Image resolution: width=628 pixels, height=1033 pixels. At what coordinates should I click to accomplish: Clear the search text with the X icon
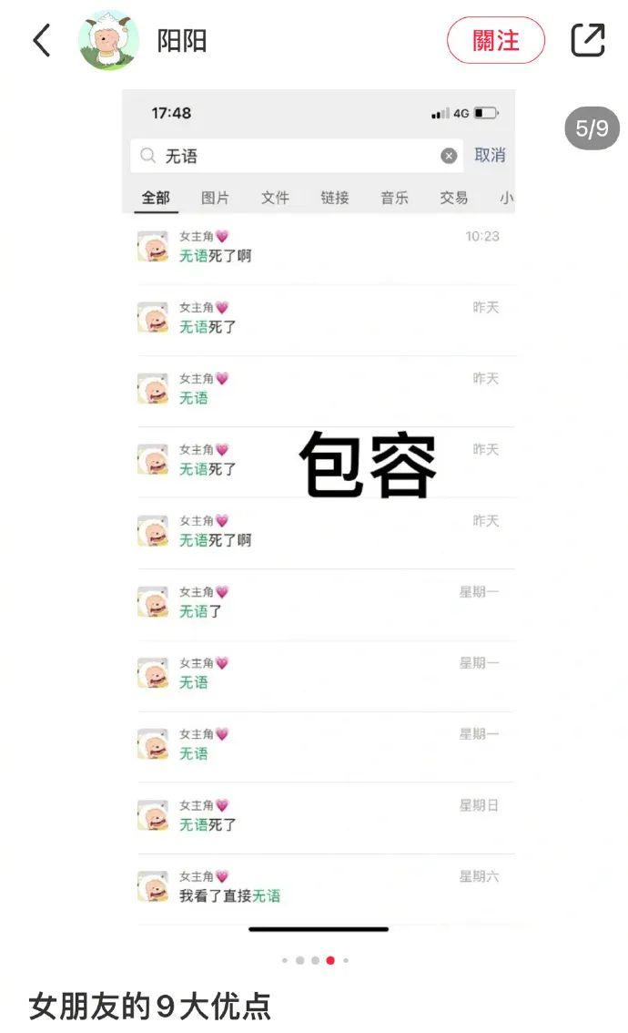[x=449, y=156]
